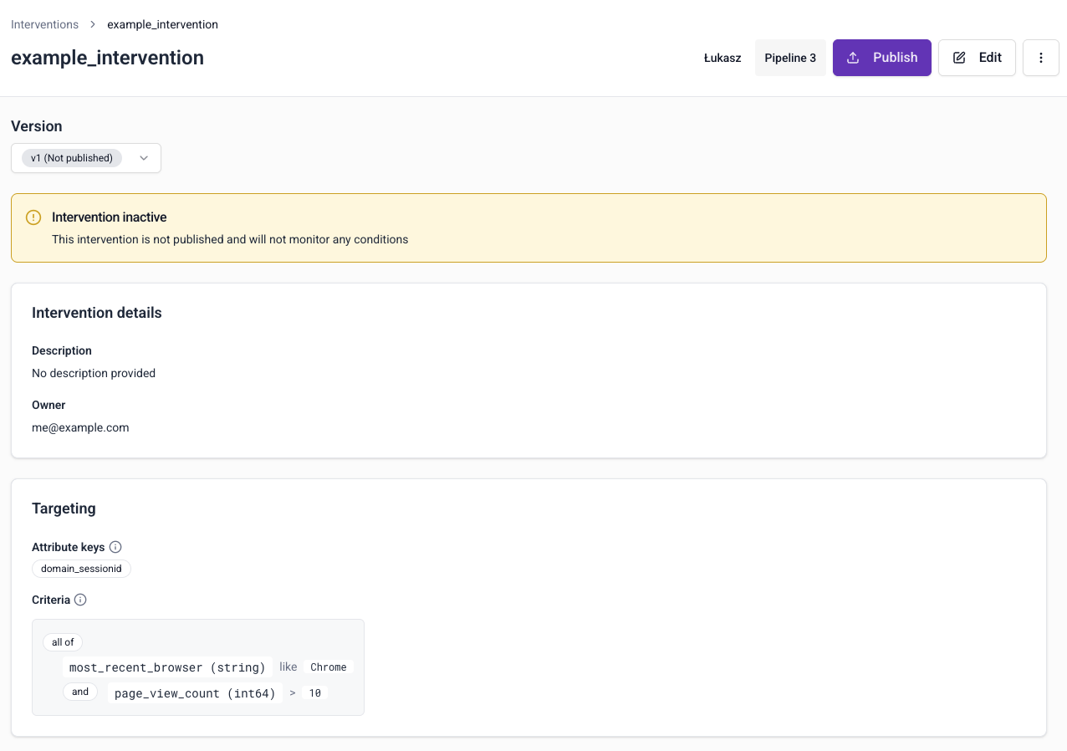The height and width of the screenshot is (751, 1067).
Task: Select the domain_sessionid attribute key chip
Action: 80,569
